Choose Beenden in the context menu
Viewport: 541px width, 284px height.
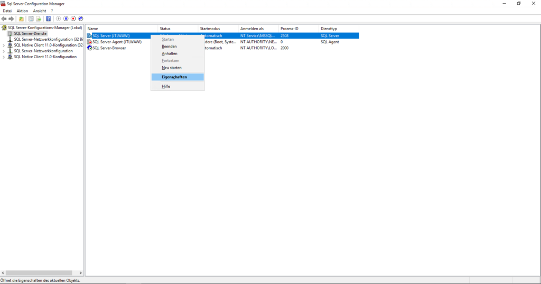[x=178, y=47]
